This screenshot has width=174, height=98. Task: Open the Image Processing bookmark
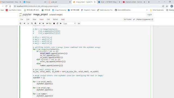point(59,10)
